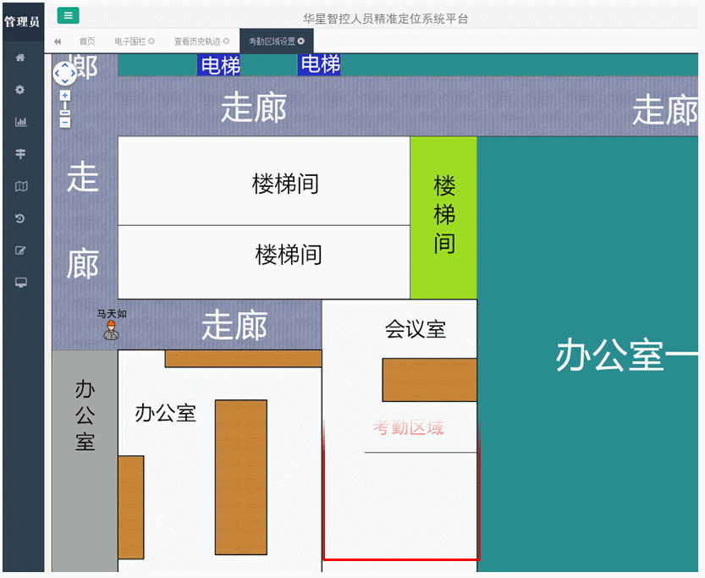Click the zoom-in plus button on map
705x578 pixels.
(64, 96)
